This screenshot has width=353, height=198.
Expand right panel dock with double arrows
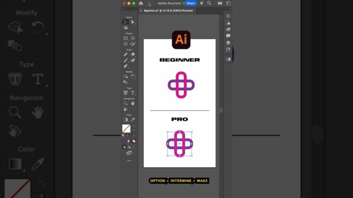click(230, 9)
